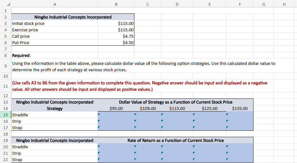Select column G header
This screenshot has height=163, width=297.
pyautogui.click(x=263, y=4)
